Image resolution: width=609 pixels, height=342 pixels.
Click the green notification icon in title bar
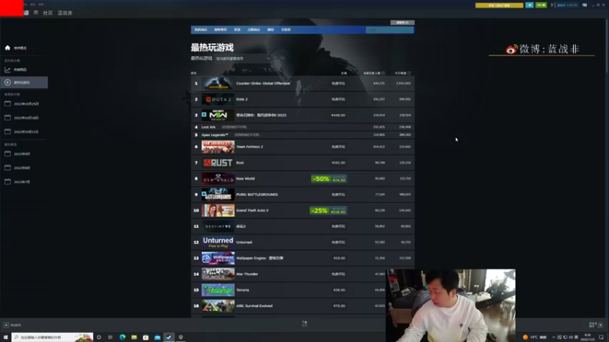point(541,5)
